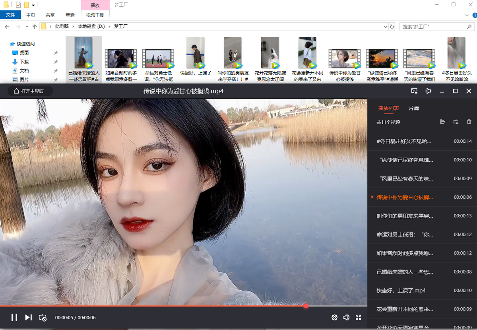Play 已婚给未婚的人一些忠 playlist entry
The width and height of the screenshot is (477, 330).
click(422, 272)
